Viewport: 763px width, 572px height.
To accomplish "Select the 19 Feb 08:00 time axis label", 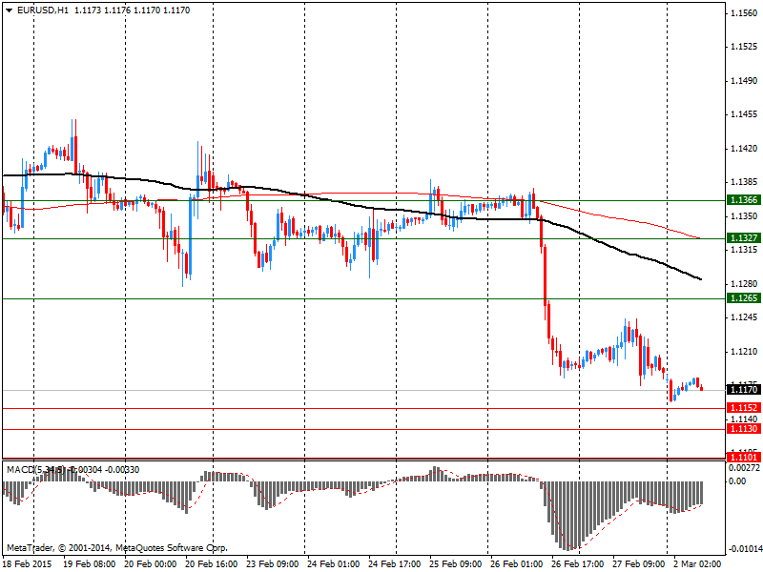I will point(90,563).
